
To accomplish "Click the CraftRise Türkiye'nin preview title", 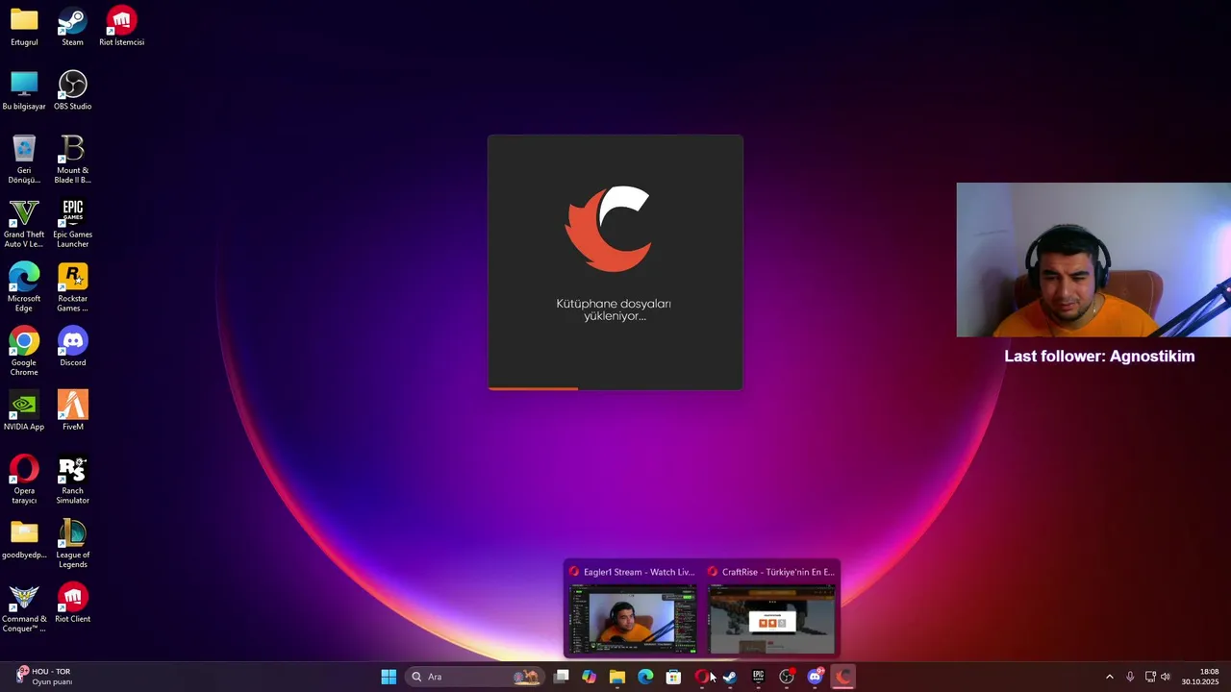I will [778, 572].
